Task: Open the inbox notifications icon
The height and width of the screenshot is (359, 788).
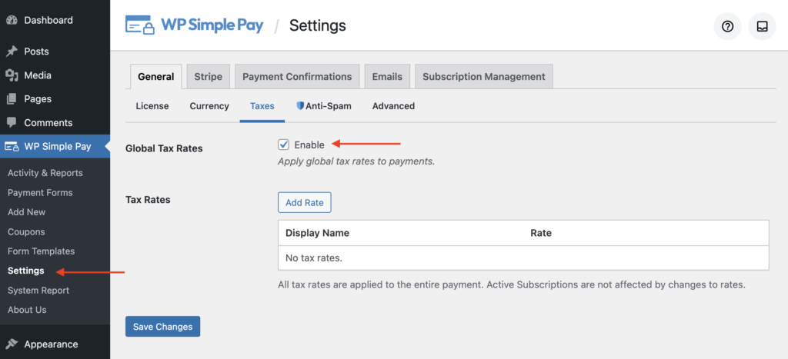Action: (x=762, y=26)
